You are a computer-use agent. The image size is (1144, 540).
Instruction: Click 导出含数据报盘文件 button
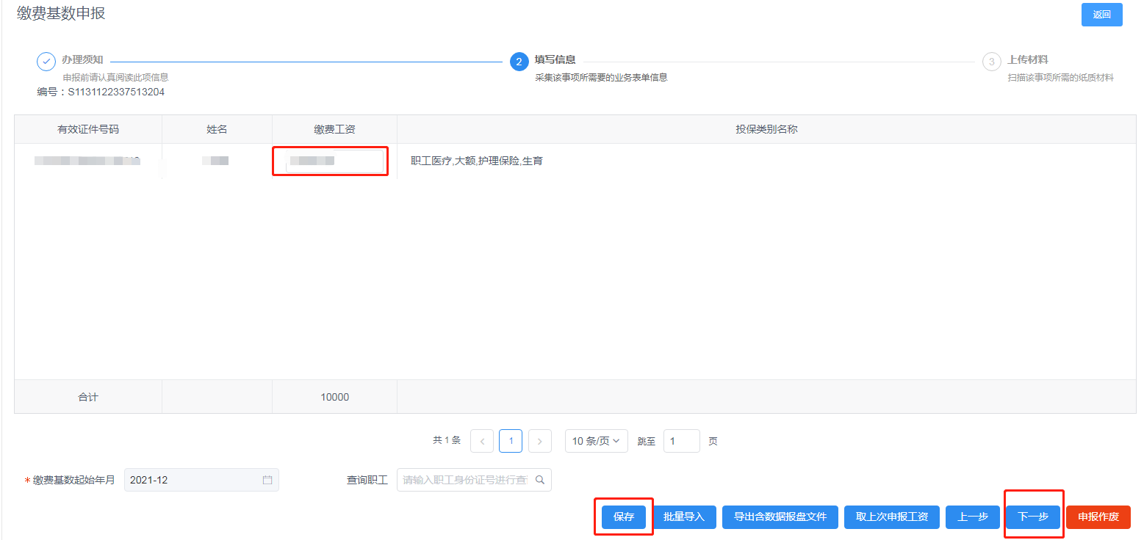click(x=780, y=517)
